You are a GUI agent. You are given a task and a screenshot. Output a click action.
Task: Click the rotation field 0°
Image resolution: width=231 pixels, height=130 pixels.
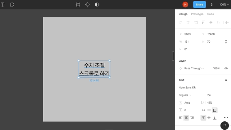[x=186, y=49]
